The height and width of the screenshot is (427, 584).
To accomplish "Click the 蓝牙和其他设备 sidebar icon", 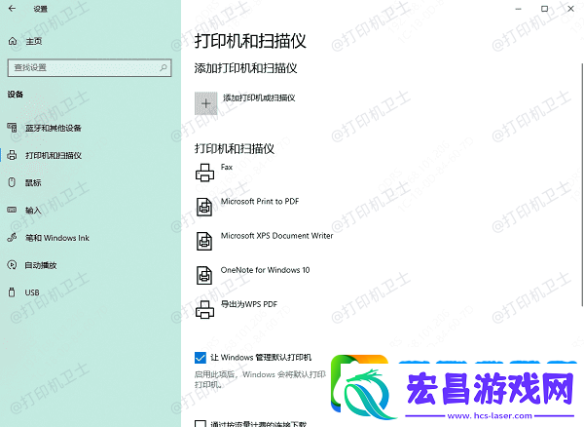I will (12, 128).
